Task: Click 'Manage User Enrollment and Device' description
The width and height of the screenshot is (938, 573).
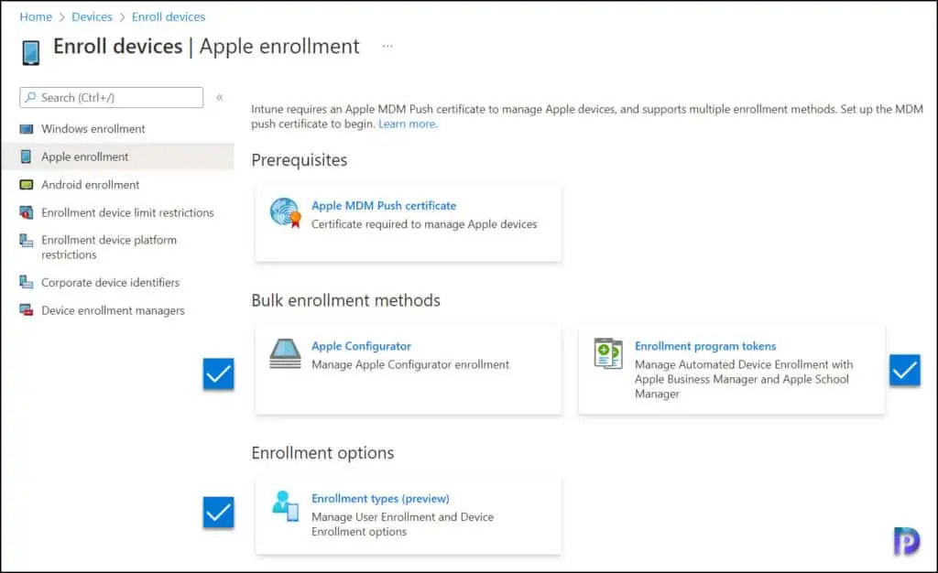Action: coord(403,524)
